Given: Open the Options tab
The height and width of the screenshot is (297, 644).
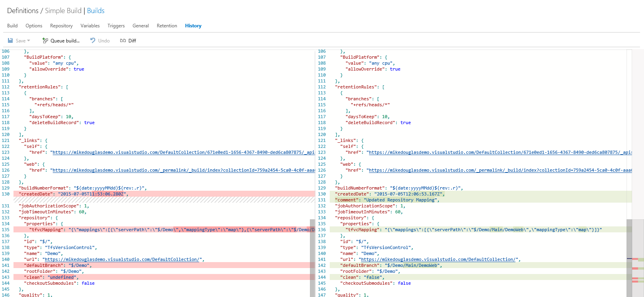Looking at the screenshot, I should [x=34, y=26].
